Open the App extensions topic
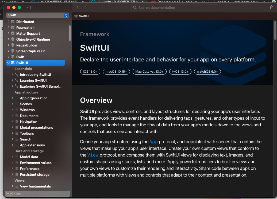Viewport: 277px width, 199px height. pos(33,145)
